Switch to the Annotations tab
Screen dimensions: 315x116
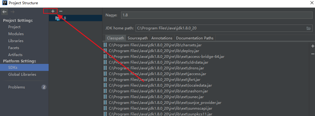tap(162, 38)
